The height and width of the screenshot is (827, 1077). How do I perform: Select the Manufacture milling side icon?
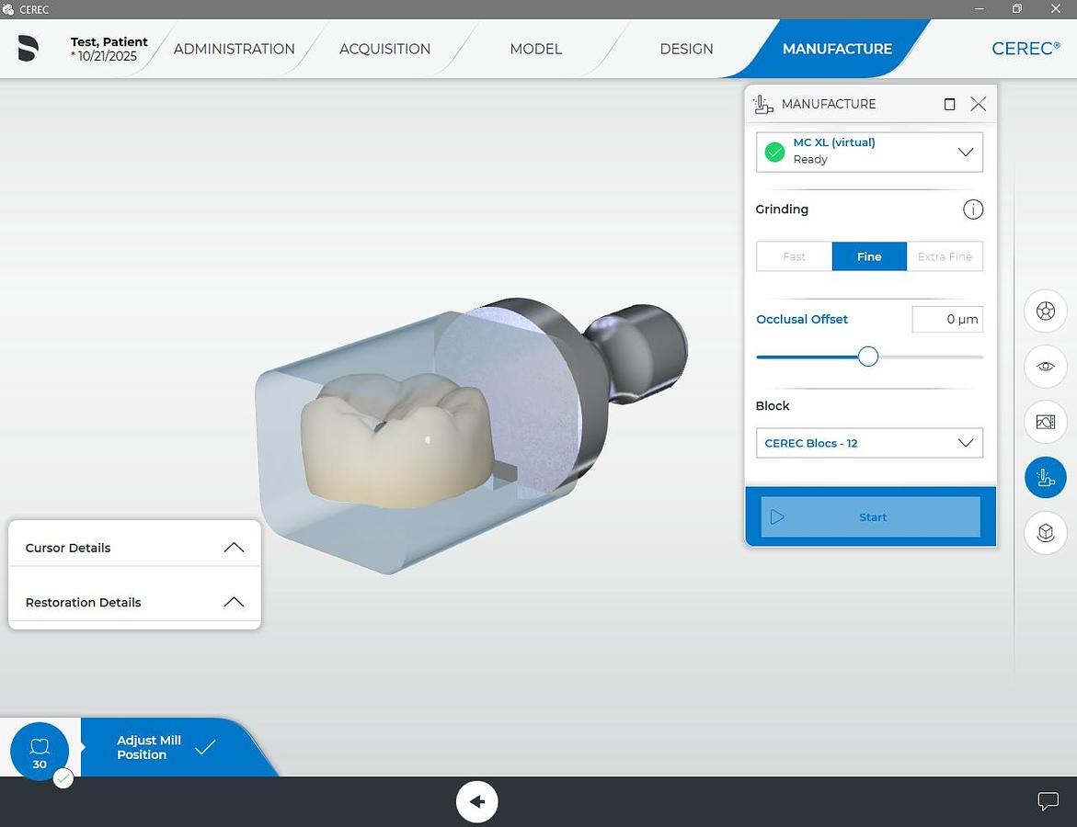click(1045, 478)
